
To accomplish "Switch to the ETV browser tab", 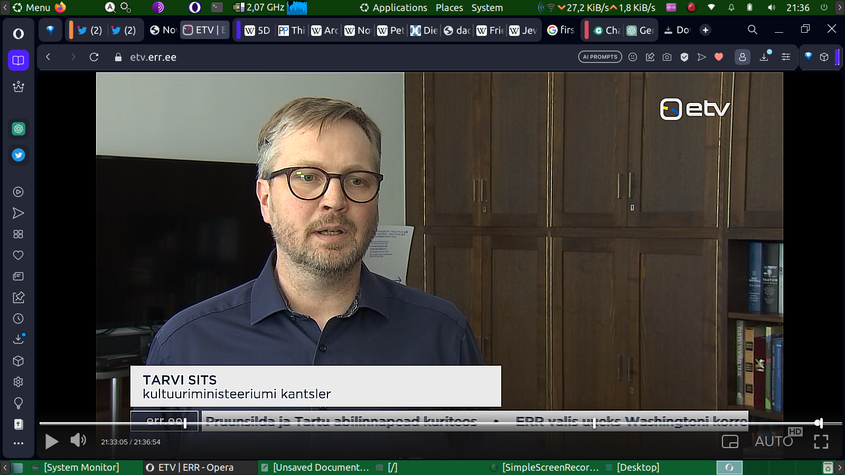I will coord(204,30).
